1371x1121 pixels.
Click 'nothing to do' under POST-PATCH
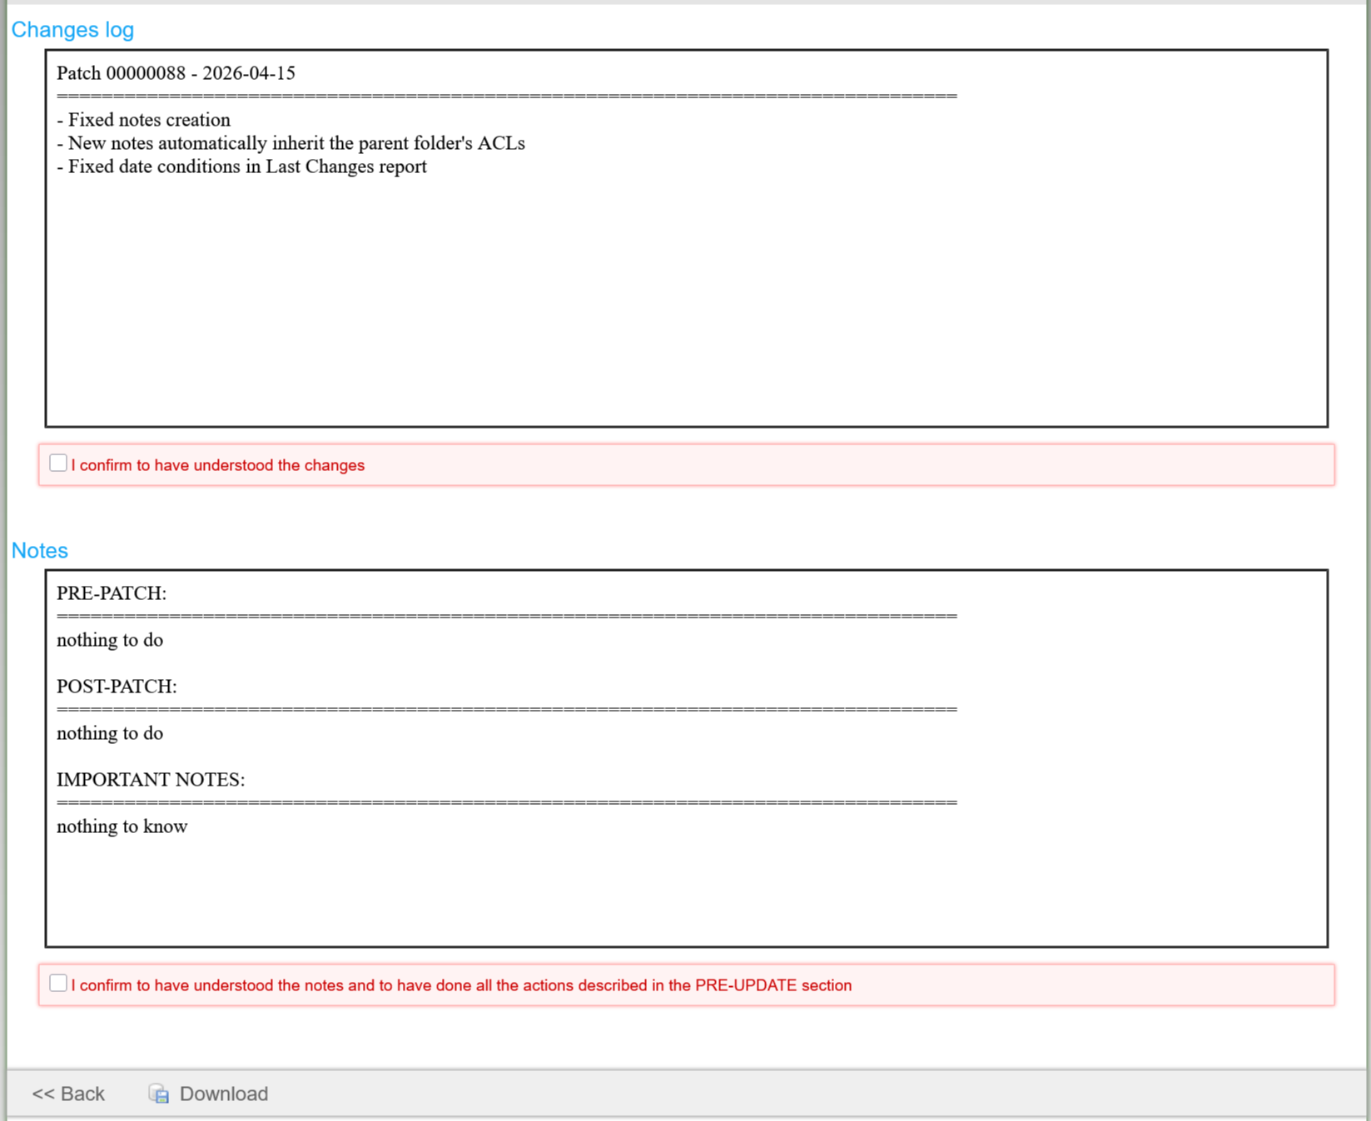coord(110,733)
